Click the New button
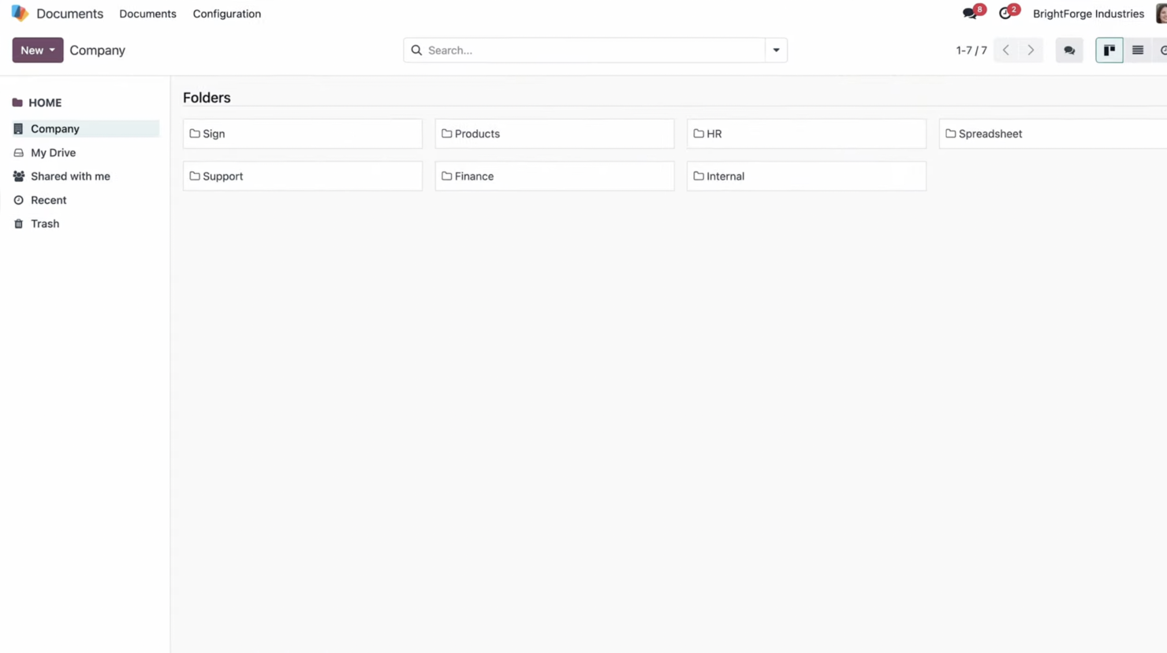The width and height of the screenshot is (1167, 653). pyautogui.click(x=31, y=50)
